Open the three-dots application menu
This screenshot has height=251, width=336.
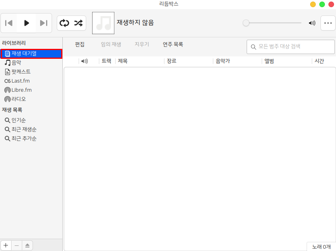[328, 23]
